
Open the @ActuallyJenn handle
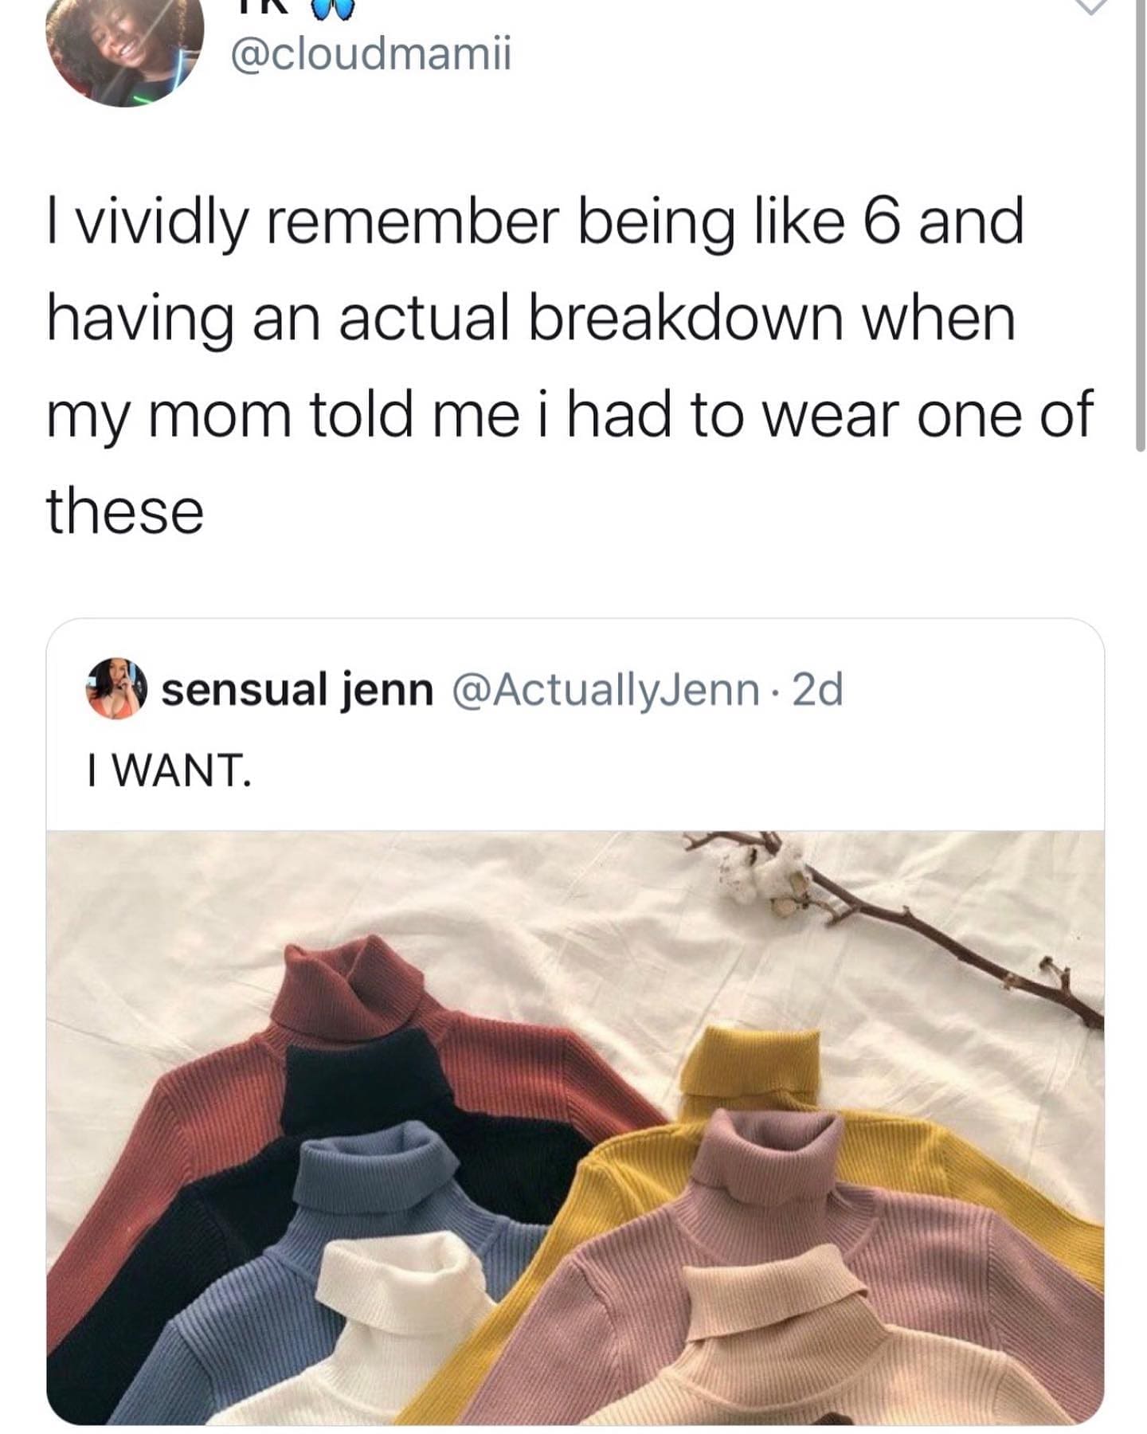point(606,690)
